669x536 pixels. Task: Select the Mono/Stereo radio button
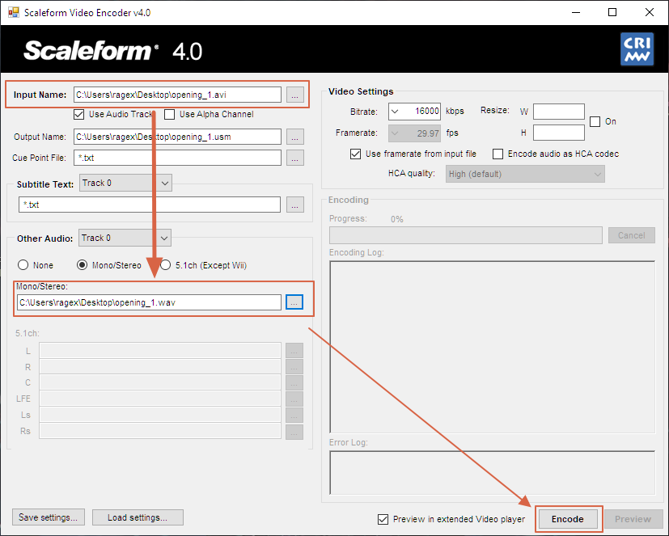pyautogui.click(x=82, y=265)
